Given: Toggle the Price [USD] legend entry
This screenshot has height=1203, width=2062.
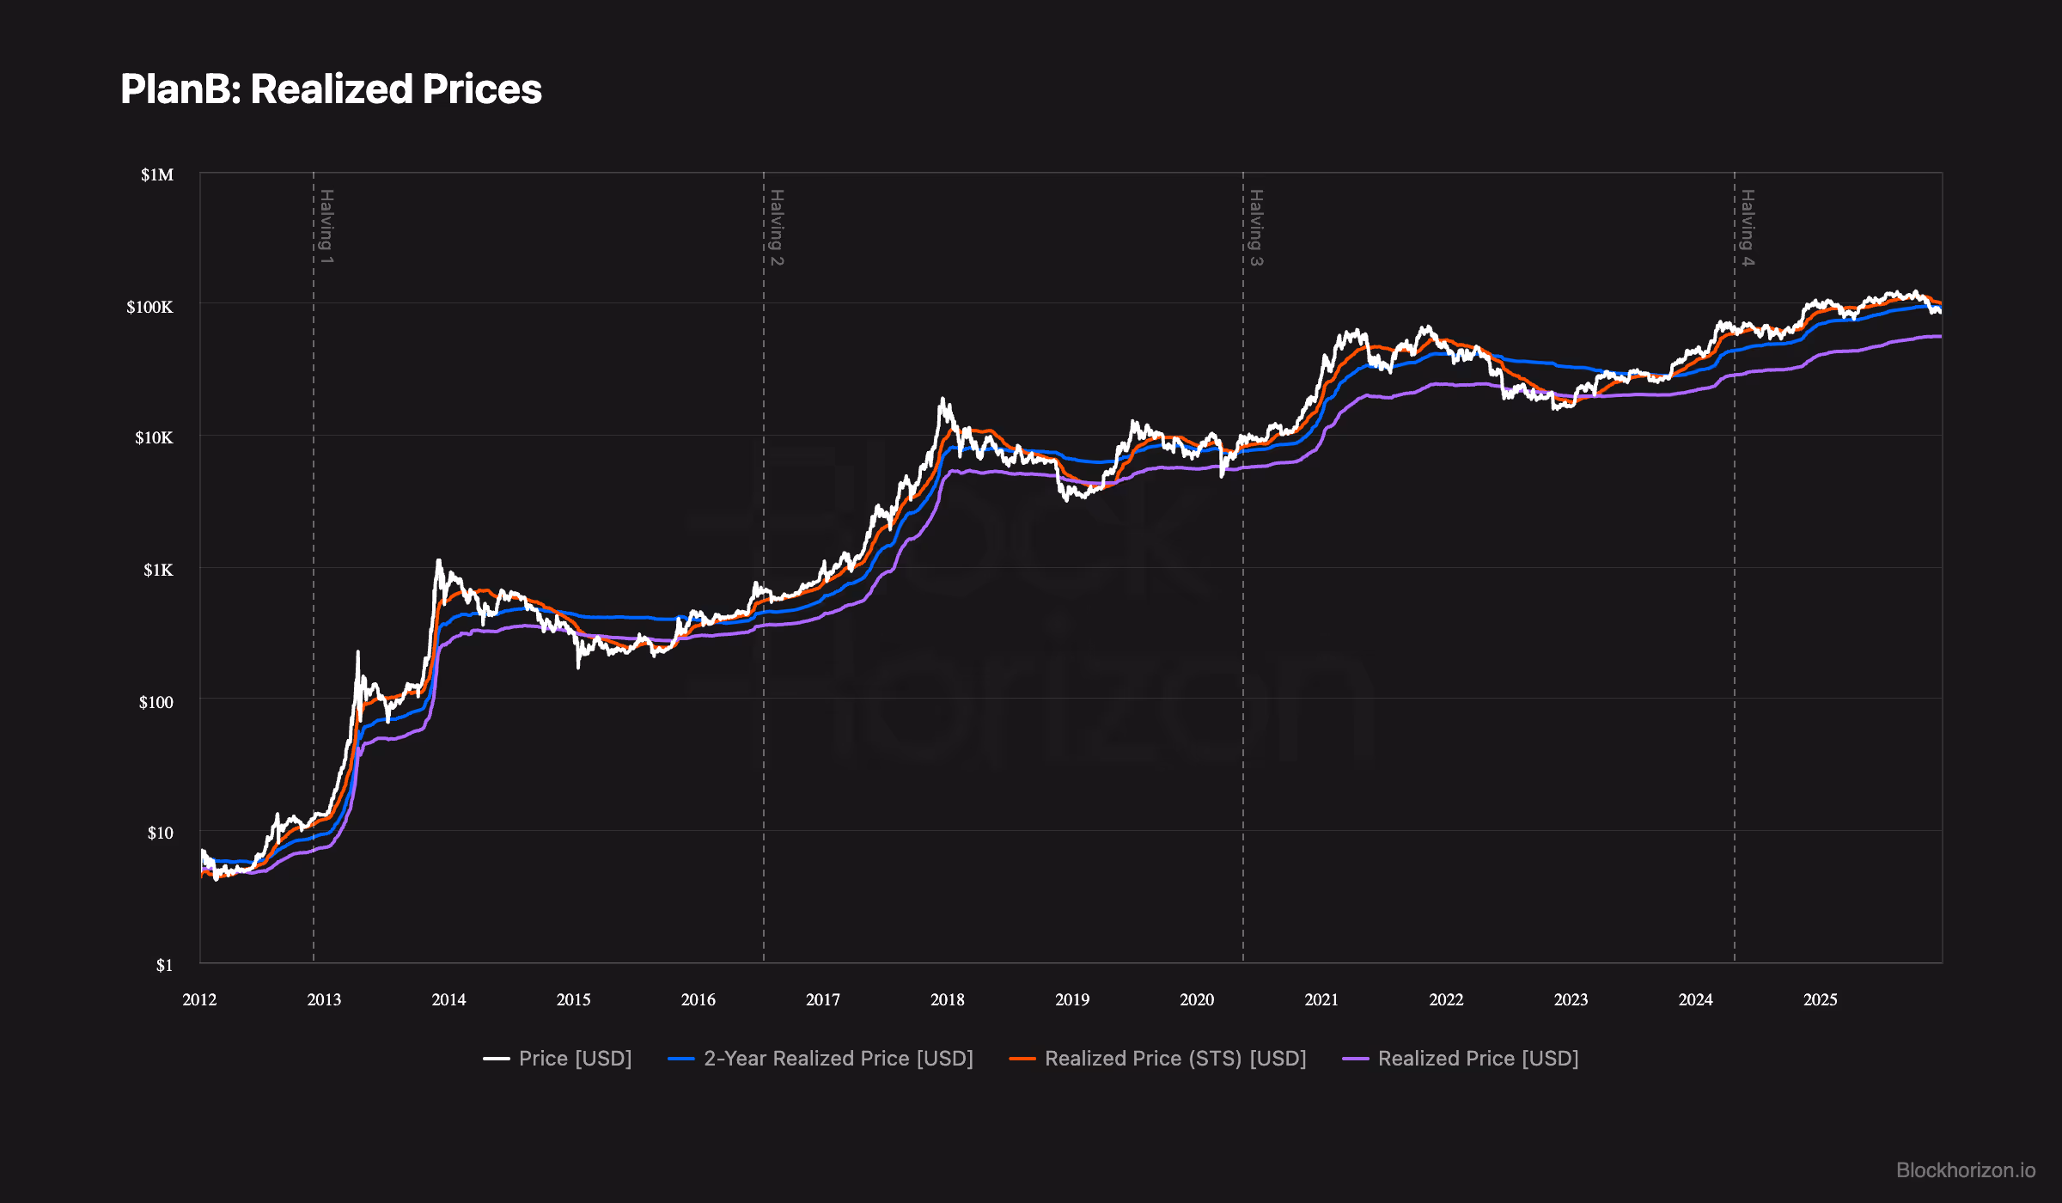Looking at the screenshot, I should pos(574,1059).
